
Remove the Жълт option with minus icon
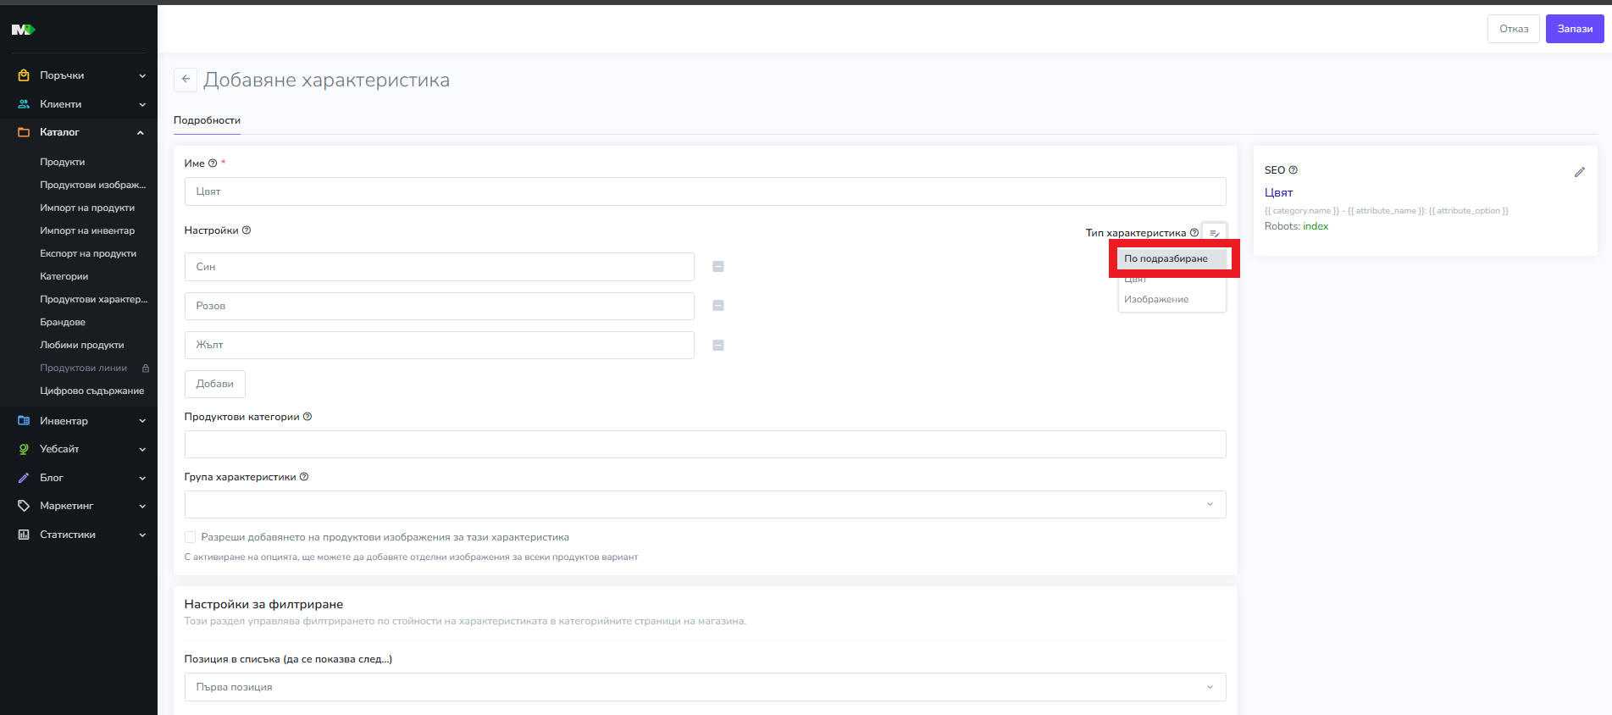(717, 346)
